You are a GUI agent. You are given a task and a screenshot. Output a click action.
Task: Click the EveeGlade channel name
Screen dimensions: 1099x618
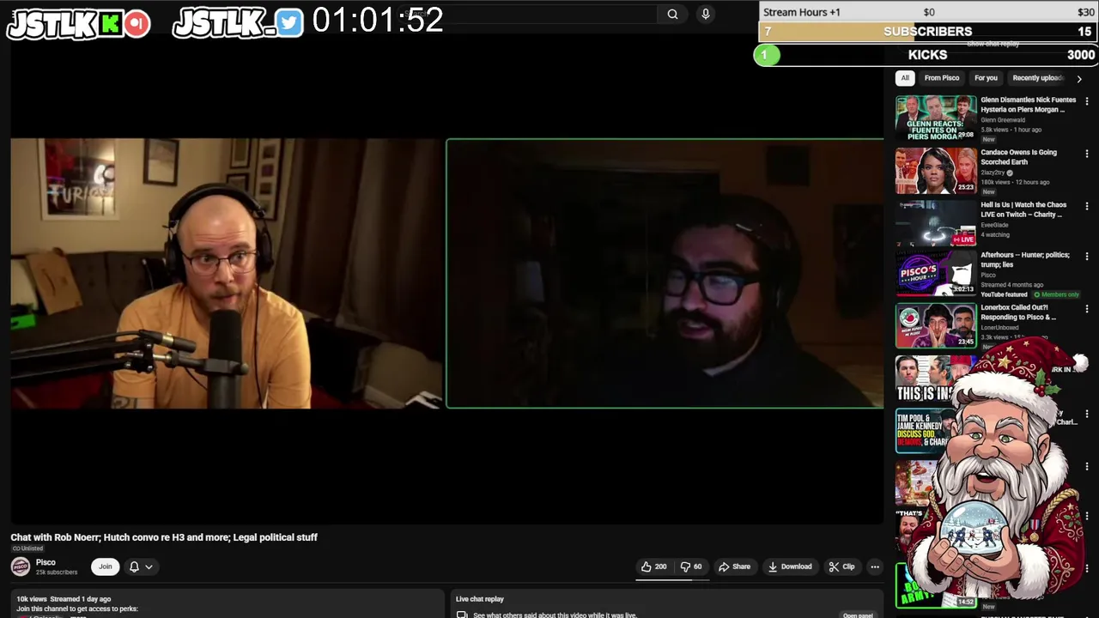994,225
